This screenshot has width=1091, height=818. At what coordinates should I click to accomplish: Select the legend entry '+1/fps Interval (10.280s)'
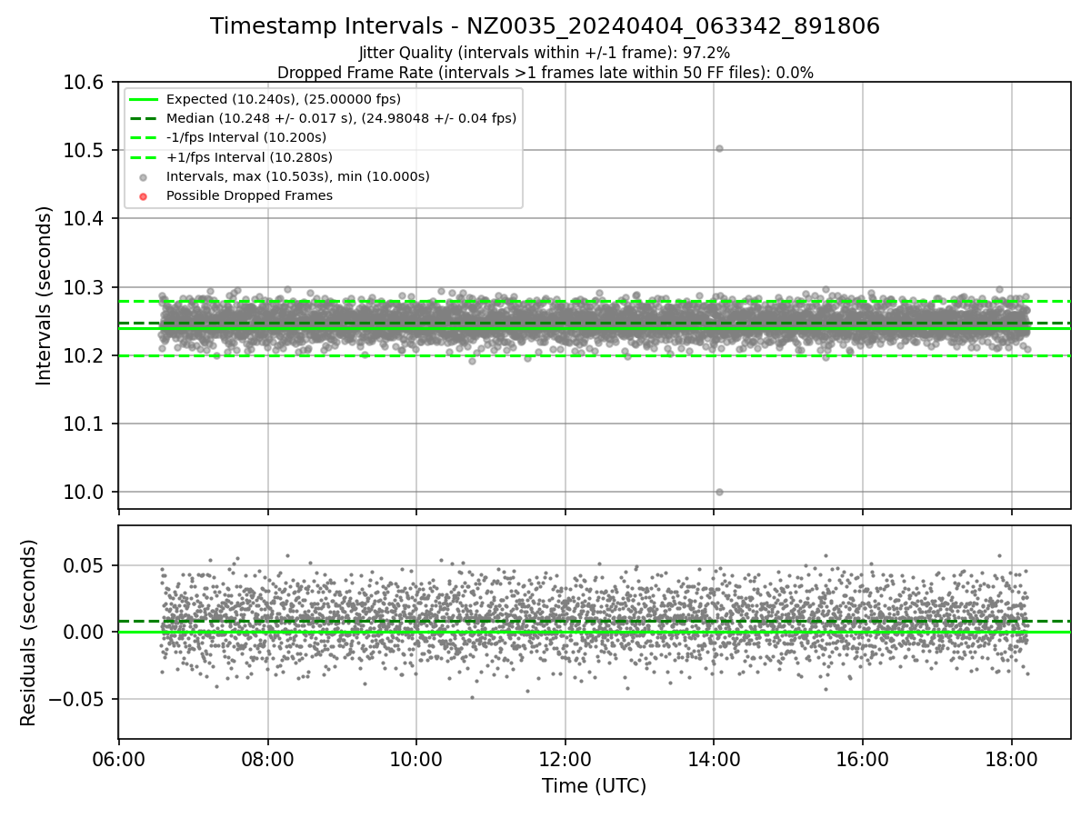249,157
